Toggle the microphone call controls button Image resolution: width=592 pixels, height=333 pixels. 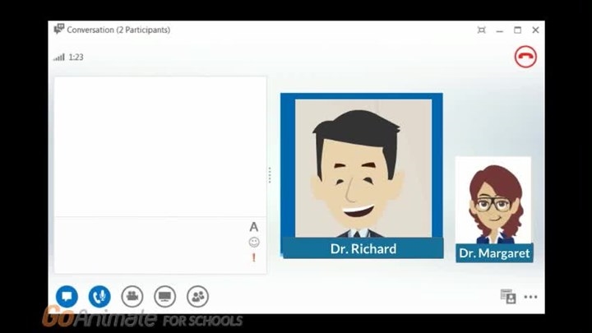point(99,296)
